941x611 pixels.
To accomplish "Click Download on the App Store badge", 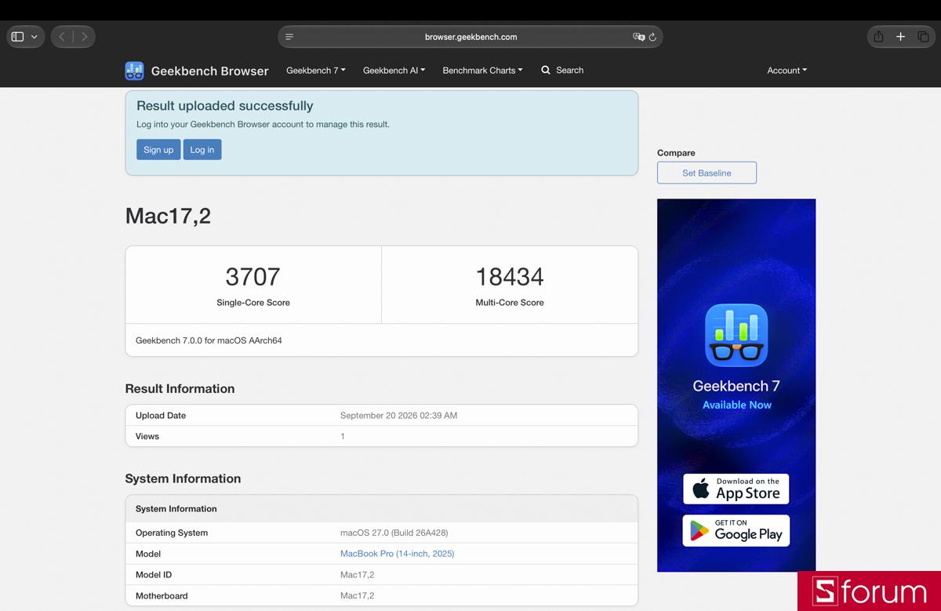I will (736, 489).
